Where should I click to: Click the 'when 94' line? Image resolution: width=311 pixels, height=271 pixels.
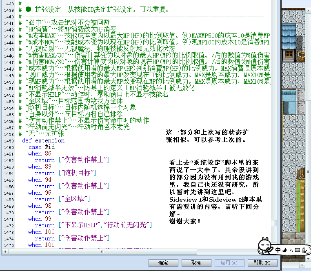point(40,180)
